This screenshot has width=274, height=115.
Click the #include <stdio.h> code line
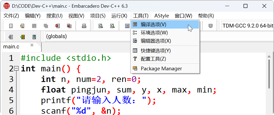click(66, 58)
